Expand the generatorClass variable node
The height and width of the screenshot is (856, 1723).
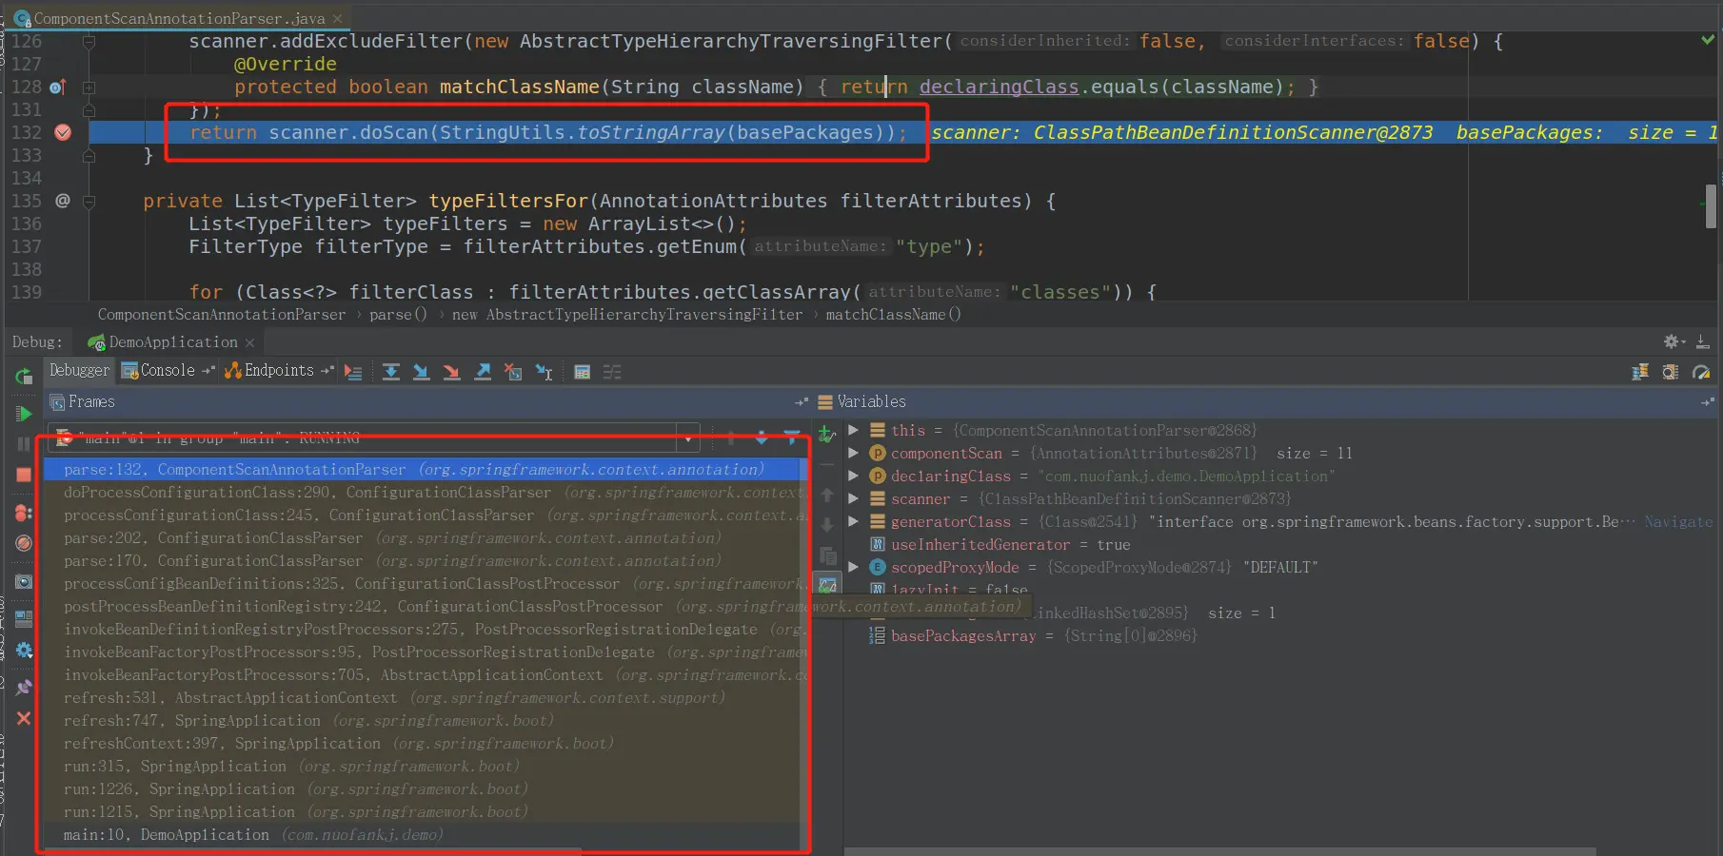coord(853,521)
